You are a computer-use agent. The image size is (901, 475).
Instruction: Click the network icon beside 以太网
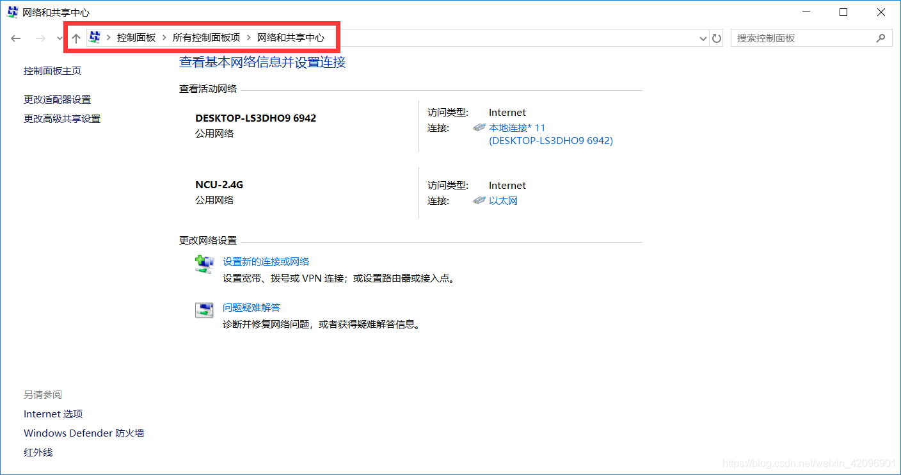point(479,200)
